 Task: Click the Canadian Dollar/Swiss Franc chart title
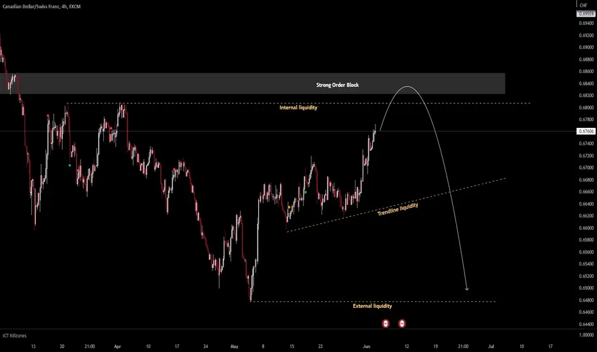42,6
